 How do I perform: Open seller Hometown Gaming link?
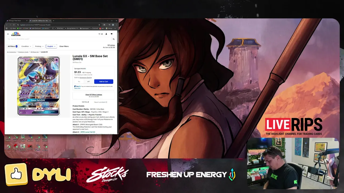86,77
